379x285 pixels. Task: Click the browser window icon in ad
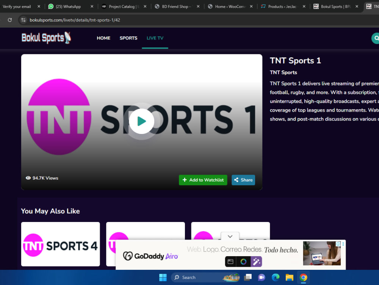point(230,261)
